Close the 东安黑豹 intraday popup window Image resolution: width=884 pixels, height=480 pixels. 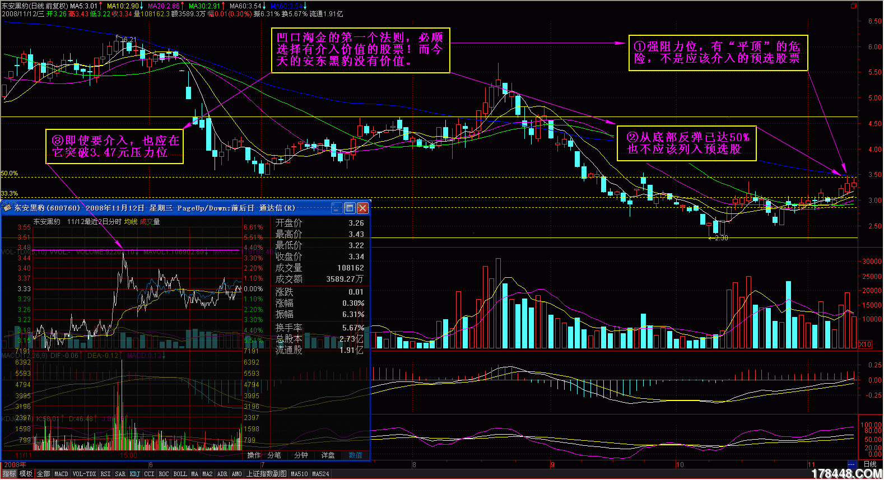(363, 208)
